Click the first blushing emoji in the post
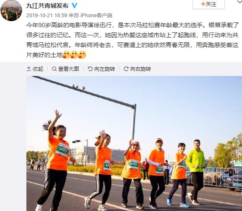The height and width of the screenshot is (211, 242). coord(67,55)
